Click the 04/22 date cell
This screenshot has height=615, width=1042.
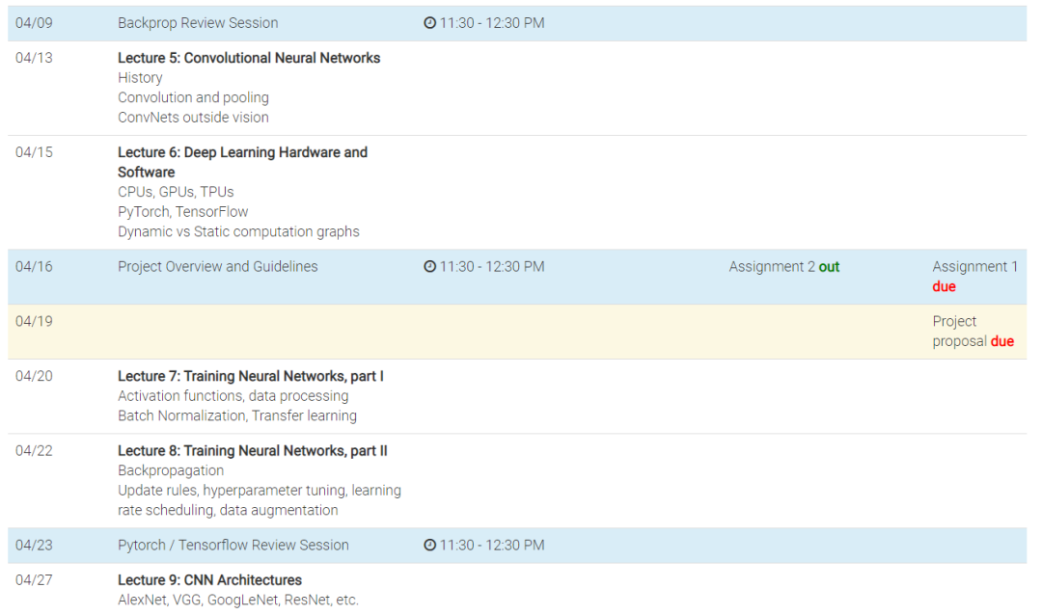click(34, 451)
